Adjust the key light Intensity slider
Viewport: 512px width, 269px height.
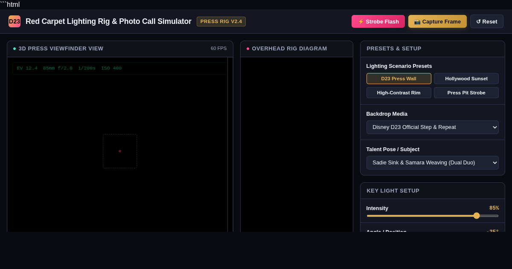coord(433,216)
